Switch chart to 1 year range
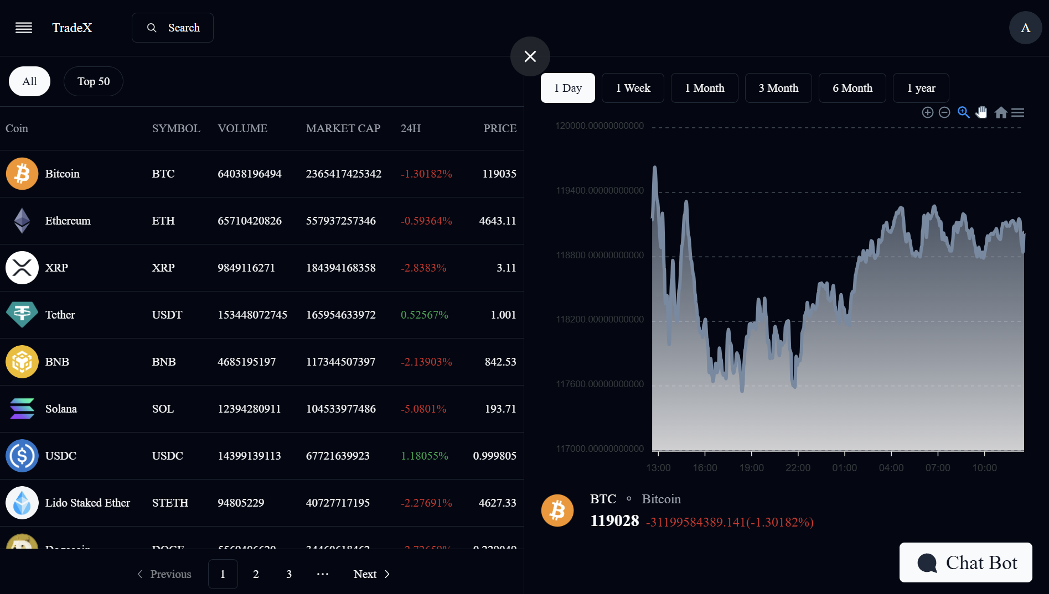 pyautogui.click(x=921, y=88)
